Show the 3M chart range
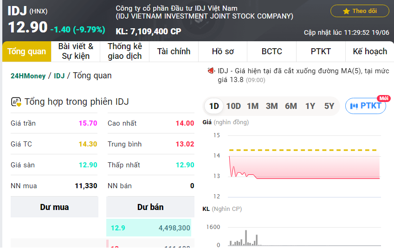394x248 pixels. (x=271, y=106)
